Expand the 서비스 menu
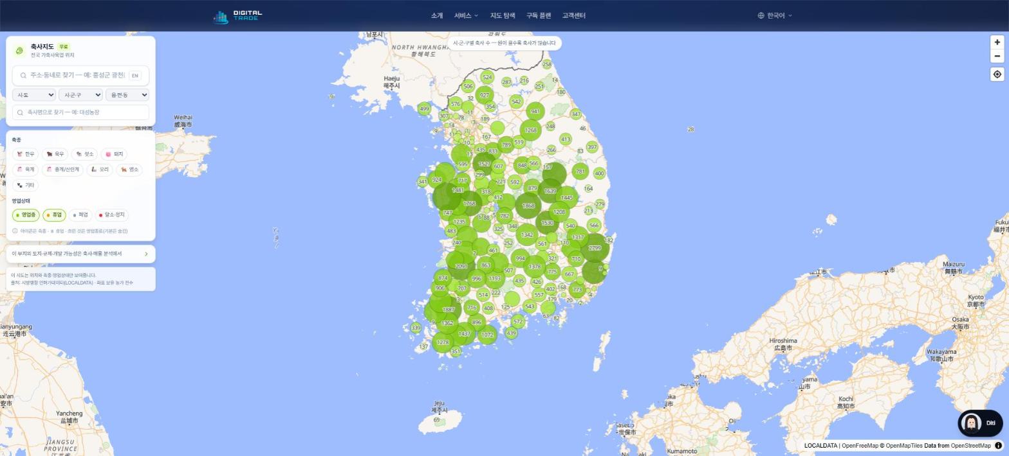Image resolution: width=1009 pixels, height=456 pixels. tap(466, 15)
